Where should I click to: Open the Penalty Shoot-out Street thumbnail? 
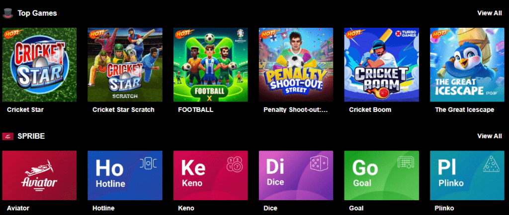tap(296, 65)
